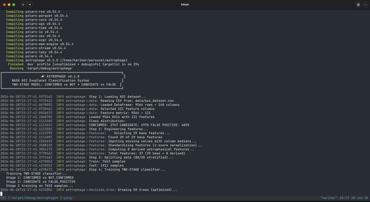Click the 18:17 clock in tmux status bar

point(344,198)
